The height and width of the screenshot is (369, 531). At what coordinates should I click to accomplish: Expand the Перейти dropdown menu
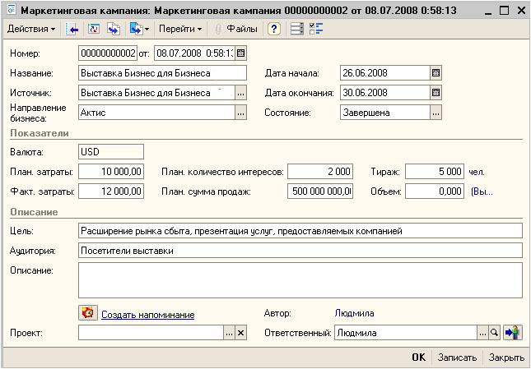coord(180,29)
